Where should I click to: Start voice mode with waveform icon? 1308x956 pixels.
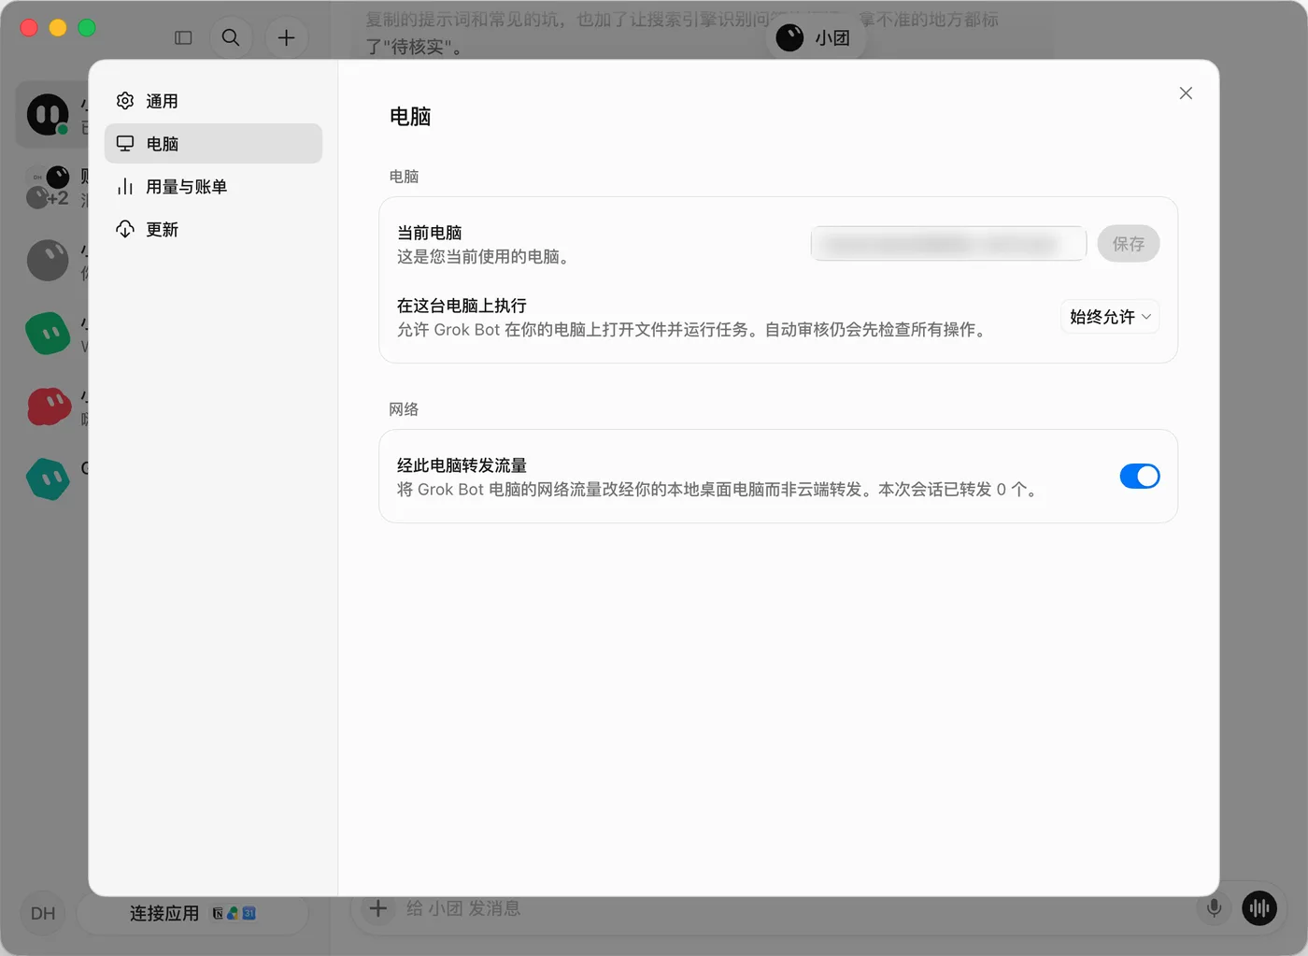[1259, 907]
